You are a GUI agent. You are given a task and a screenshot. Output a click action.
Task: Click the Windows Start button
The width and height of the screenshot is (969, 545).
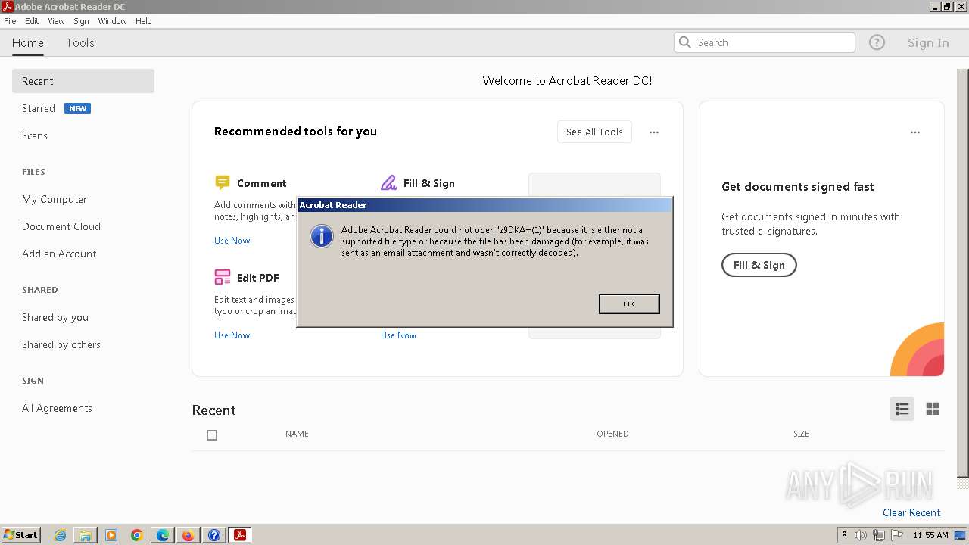21,535
